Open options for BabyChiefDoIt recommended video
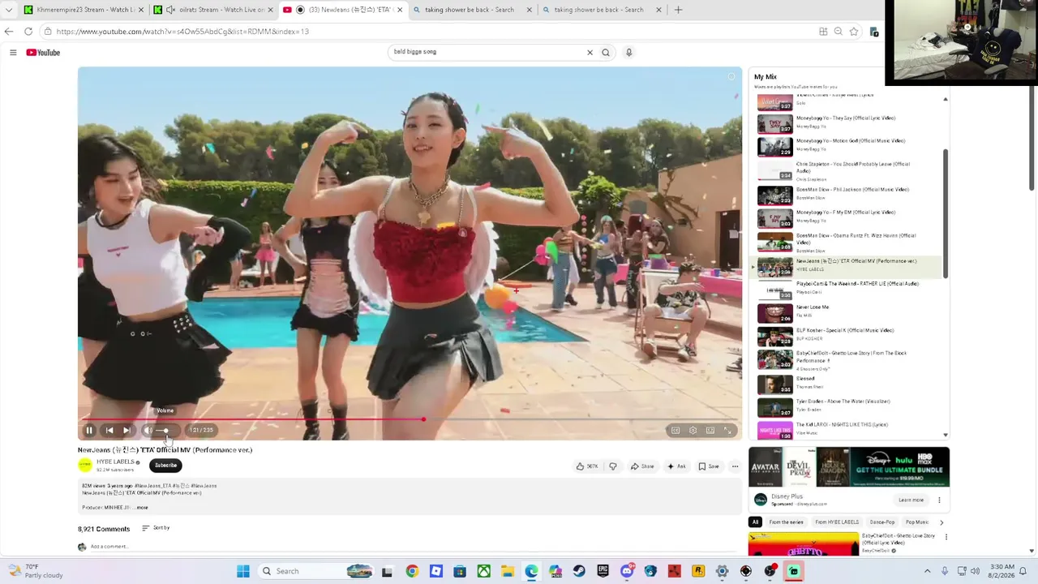 tap(946, 537)
